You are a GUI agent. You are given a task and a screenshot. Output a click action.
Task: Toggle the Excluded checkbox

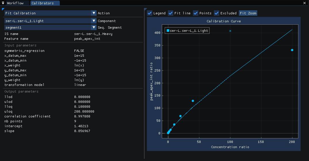coord(216,13)
